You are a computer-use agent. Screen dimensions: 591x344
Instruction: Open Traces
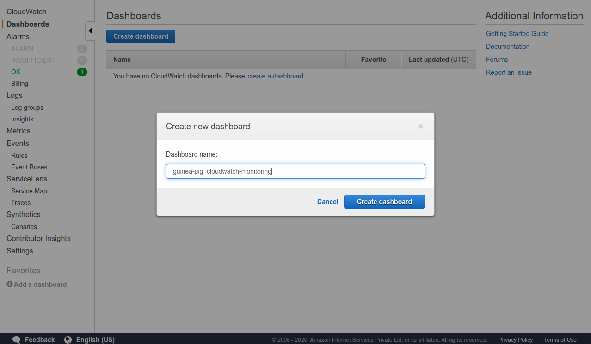point(21,203)
